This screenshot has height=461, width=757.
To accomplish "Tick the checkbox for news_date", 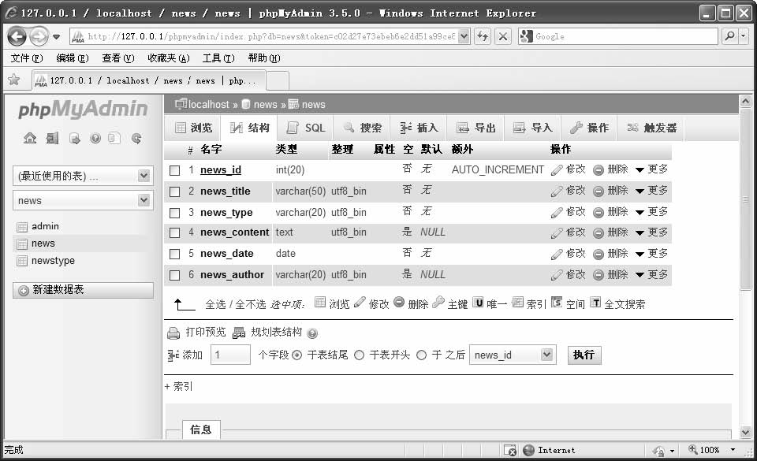I will (x=175, y=254).
